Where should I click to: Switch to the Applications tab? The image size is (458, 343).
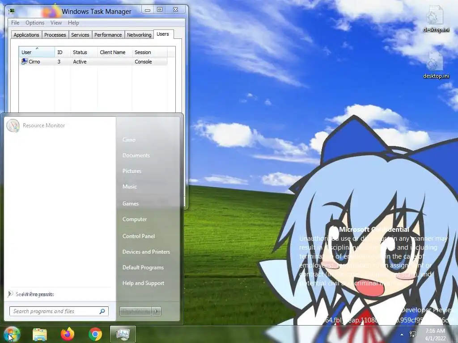coord(26,35)
